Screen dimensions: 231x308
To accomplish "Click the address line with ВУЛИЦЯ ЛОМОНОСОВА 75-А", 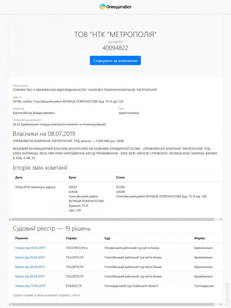I will tap(68, 102).
